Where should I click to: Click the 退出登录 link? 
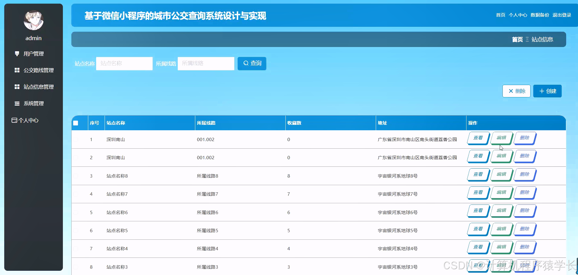pos(562,15)
